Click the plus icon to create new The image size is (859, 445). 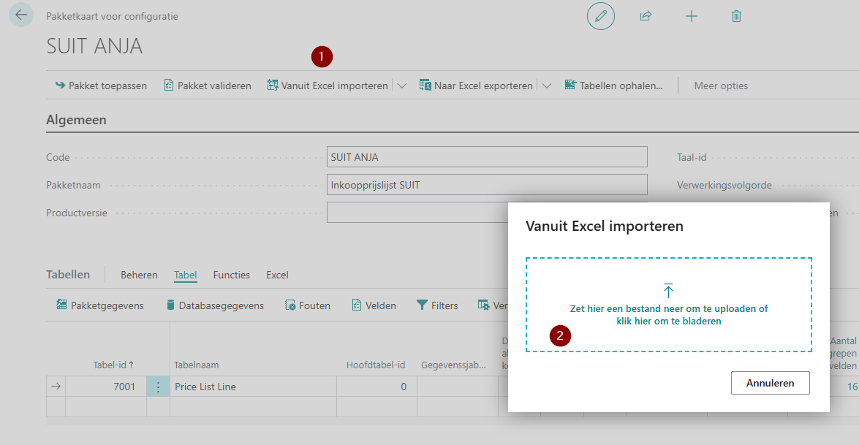point(691,16)
